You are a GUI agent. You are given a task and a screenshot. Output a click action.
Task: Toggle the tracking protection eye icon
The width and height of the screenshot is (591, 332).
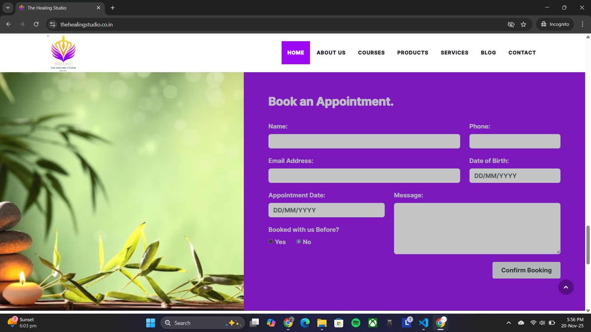[511, 24]
